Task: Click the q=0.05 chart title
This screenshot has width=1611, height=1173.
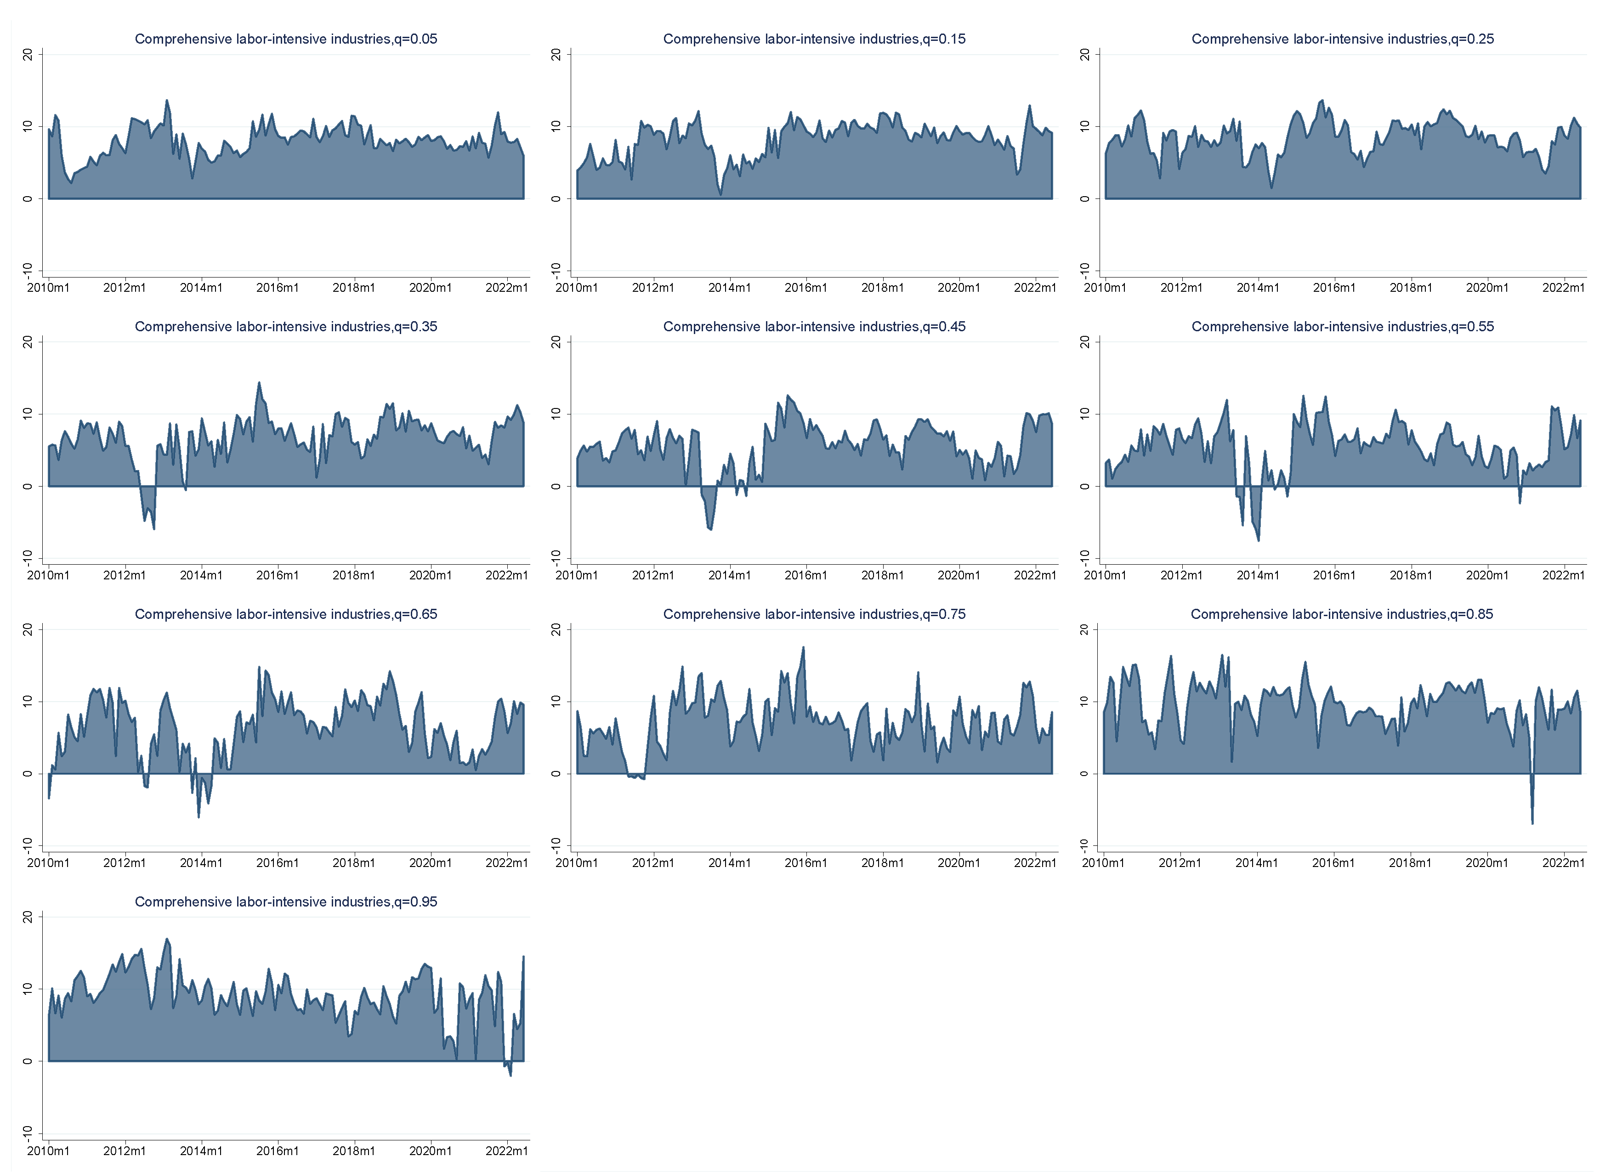Action: (285, 39)
